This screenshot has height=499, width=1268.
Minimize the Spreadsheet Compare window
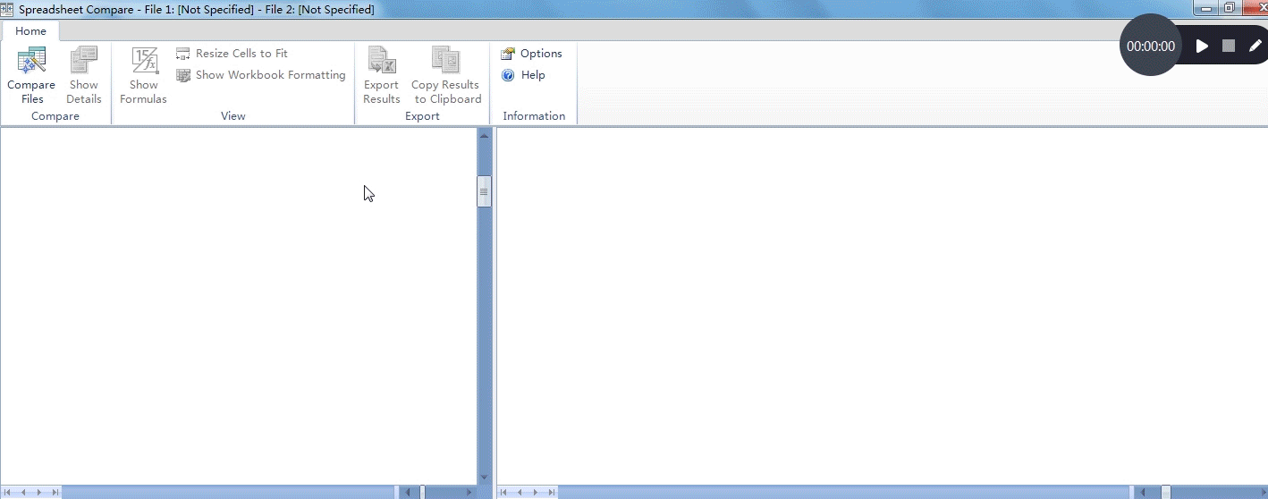coord(1207,8)
